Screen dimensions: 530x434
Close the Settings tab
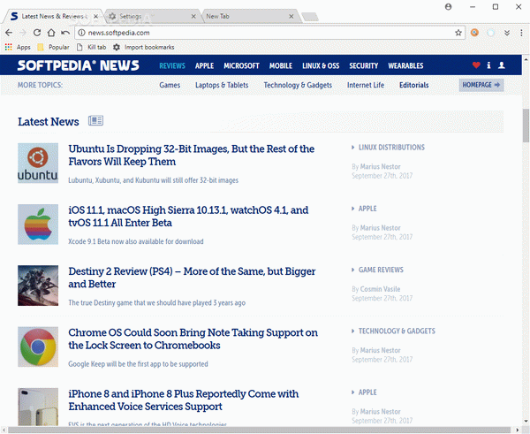pos(193,16)
